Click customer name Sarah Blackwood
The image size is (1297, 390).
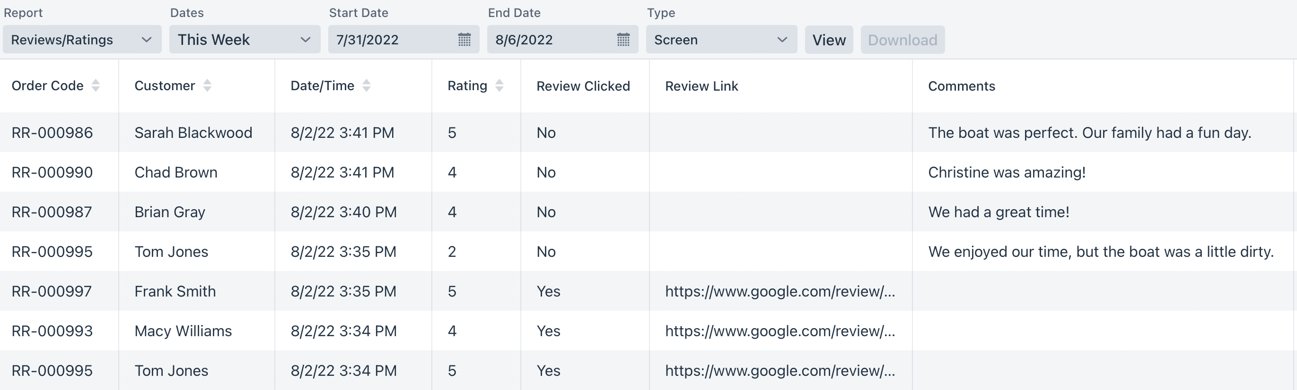coord(193,133)
